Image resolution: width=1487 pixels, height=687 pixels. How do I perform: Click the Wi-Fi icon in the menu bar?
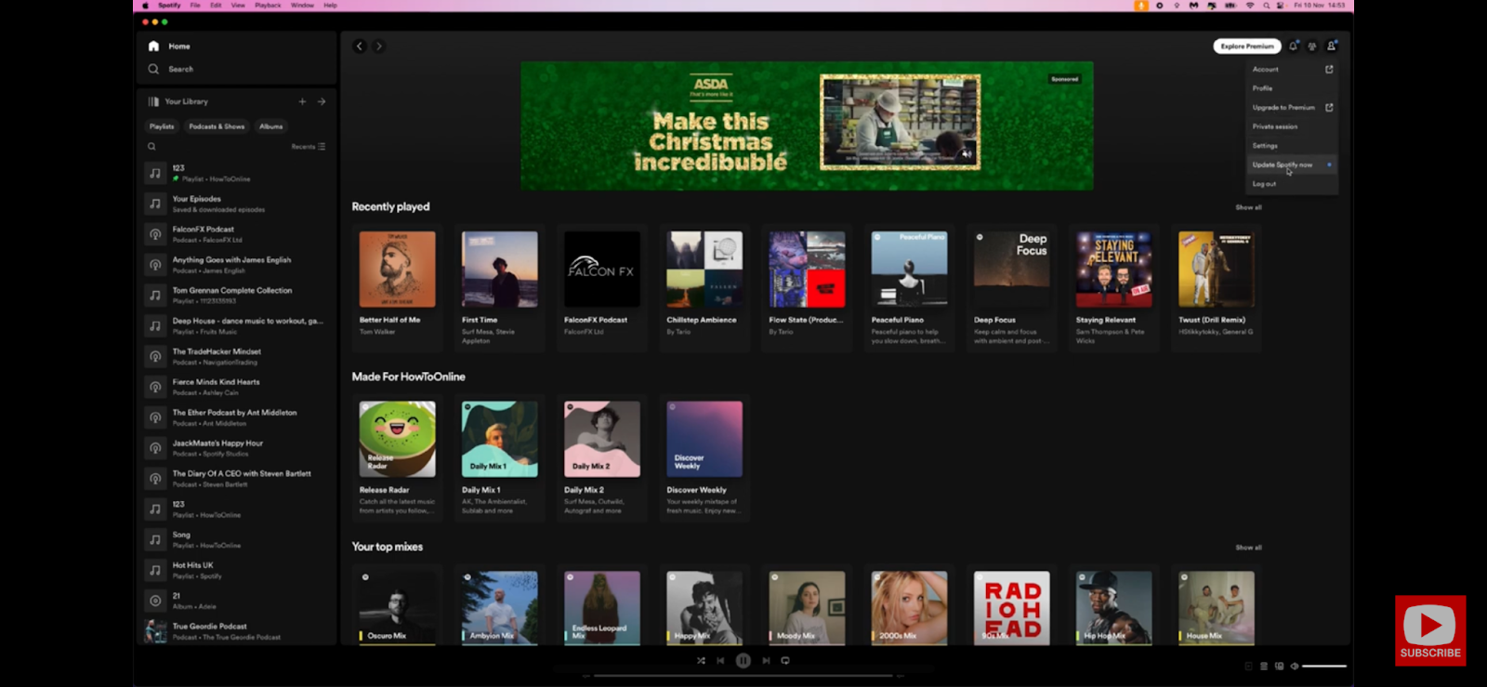[x=1249, y=6]
